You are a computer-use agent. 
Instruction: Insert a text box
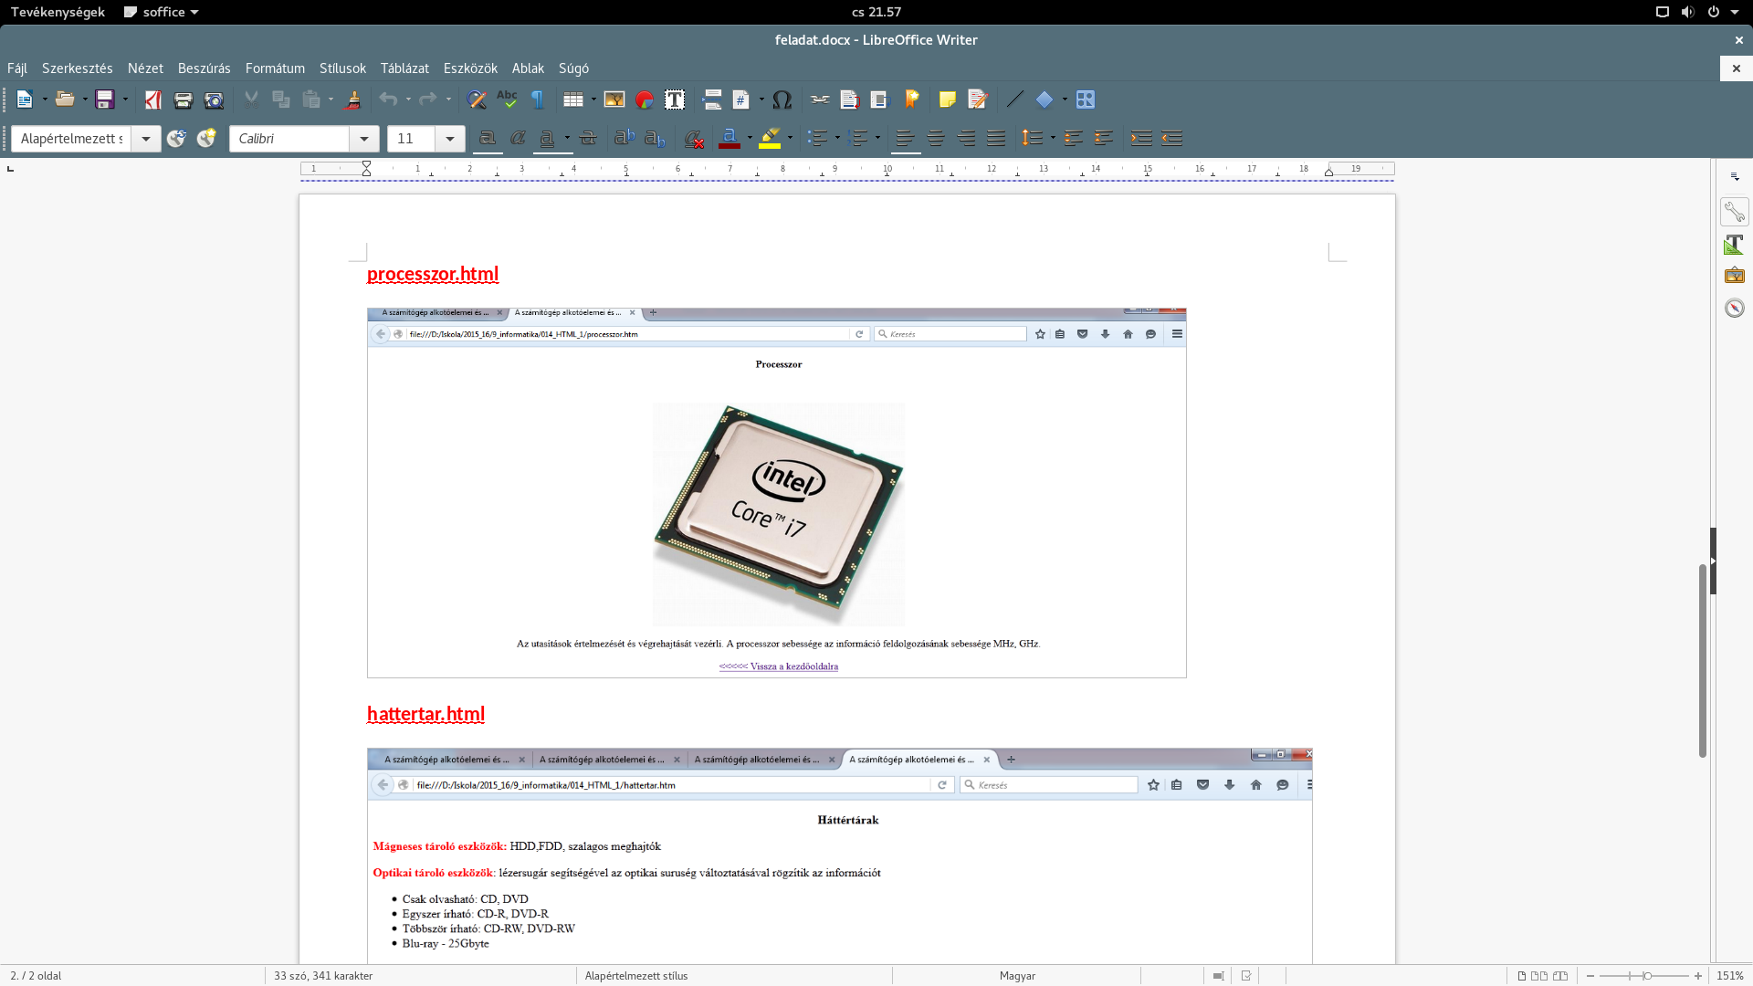675,100
